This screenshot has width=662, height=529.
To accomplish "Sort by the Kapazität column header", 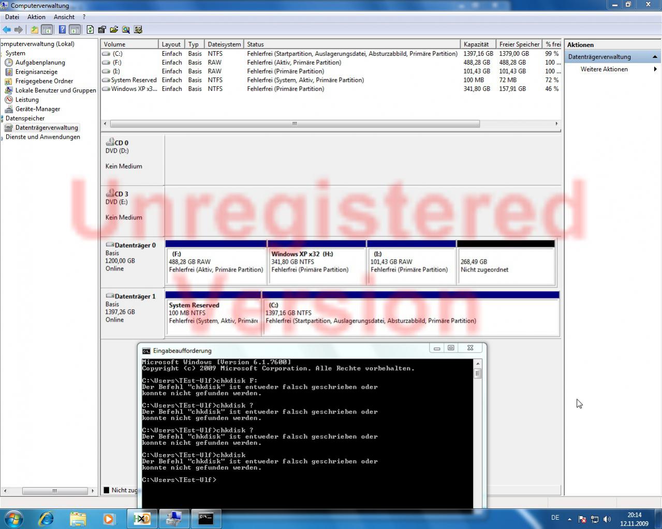I will tap(478, 44).
